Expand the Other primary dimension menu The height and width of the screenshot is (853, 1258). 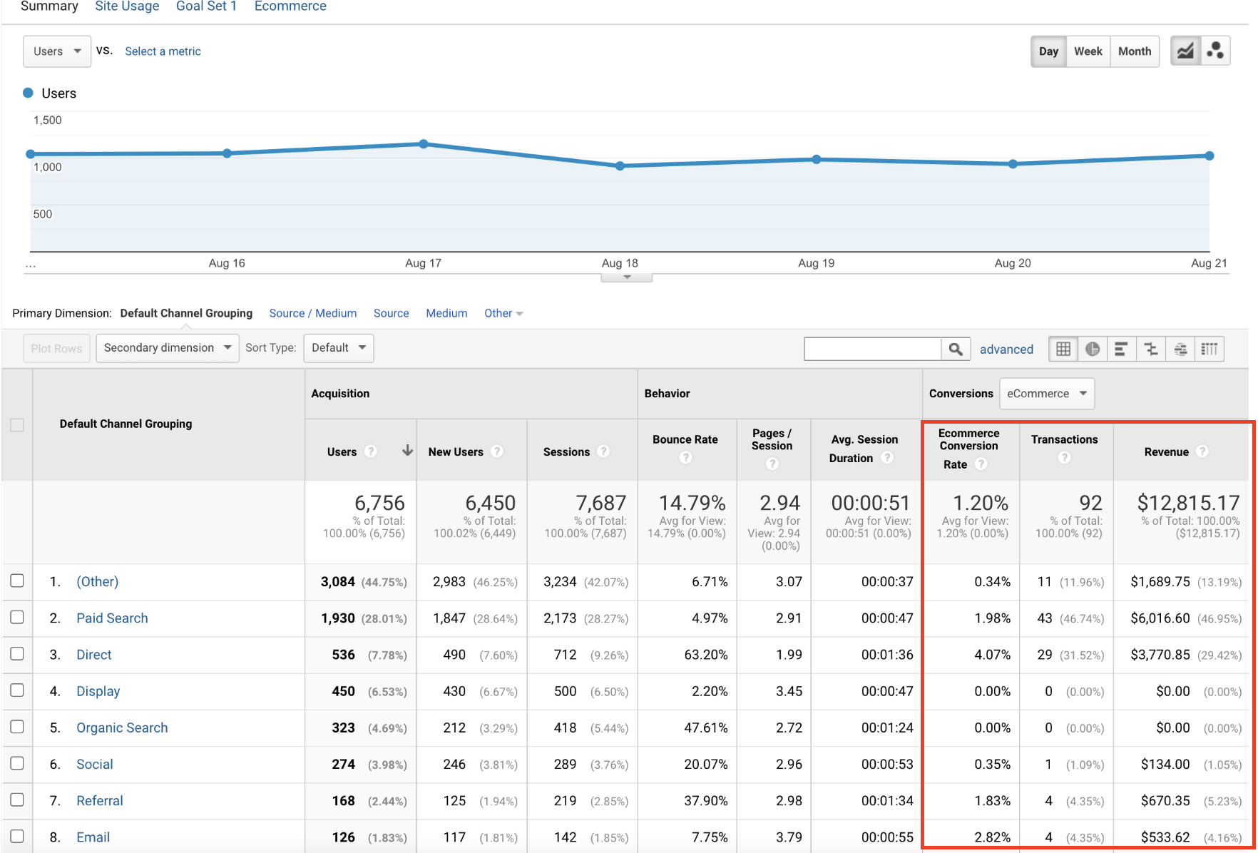503,313
